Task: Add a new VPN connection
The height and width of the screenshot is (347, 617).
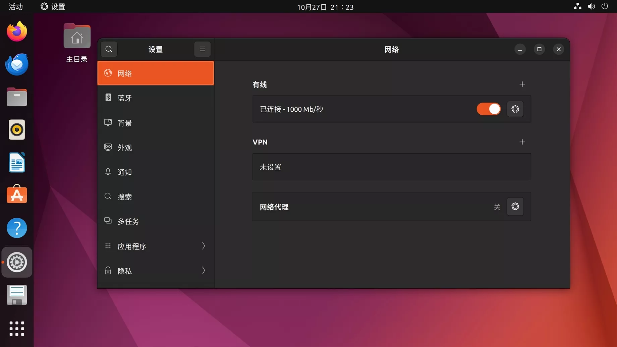Action: click(522, 142)
